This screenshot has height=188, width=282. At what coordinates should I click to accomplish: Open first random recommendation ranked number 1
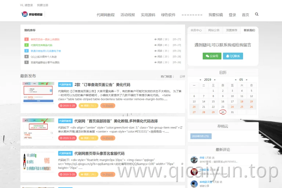[45, 39]
